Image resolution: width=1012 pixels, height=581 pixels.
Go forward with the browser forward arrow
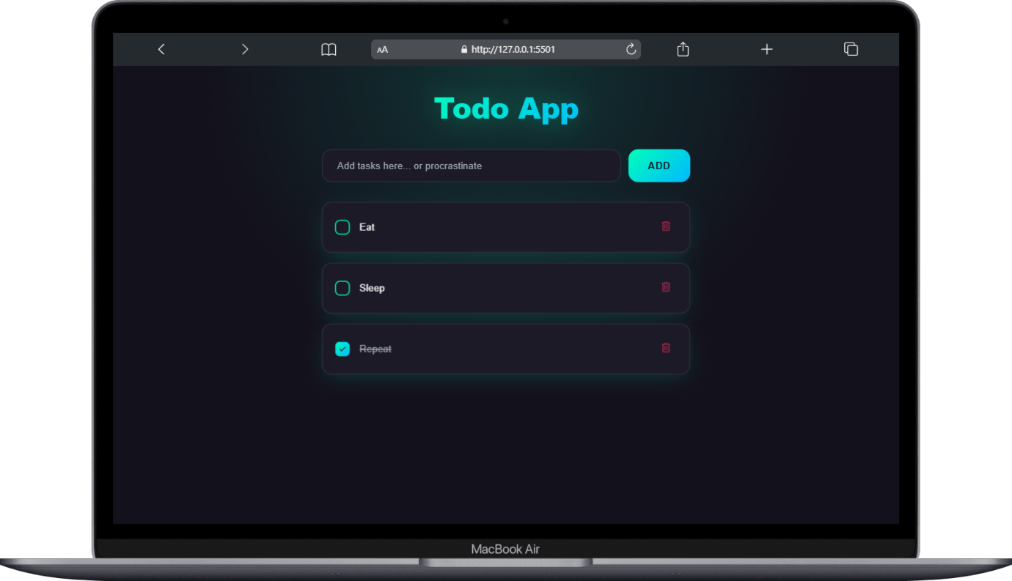[245, 49]
